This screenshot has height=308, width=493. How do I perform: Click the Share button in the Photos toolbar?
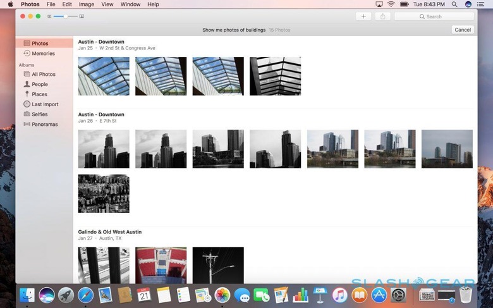coord(383,16)
